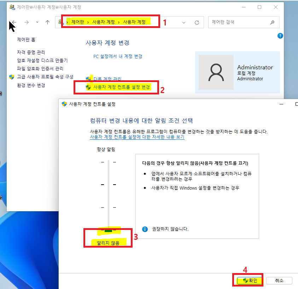
Task: Click 제어판 breadcrumb in address bar
Action: 77,22
